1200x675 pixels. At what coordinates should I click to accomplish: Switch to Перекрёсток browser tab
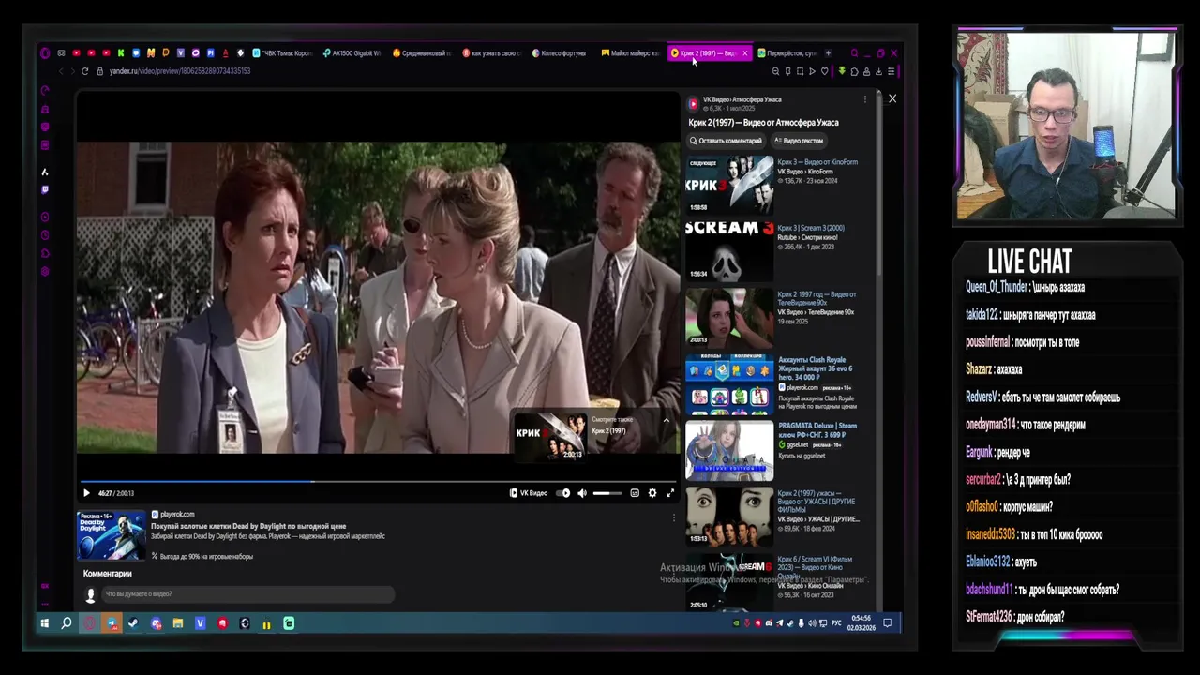(x=787, y=53)
